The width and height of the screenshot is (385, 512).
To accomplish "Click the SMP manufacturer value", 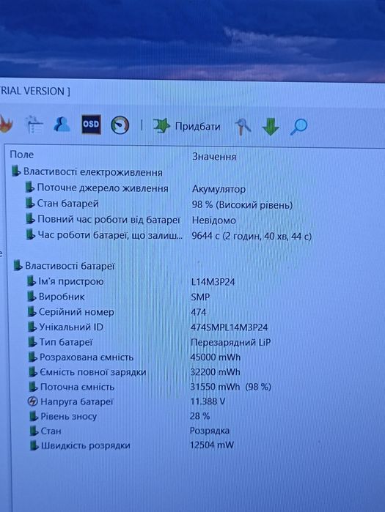I will click(x=200, y=297).
